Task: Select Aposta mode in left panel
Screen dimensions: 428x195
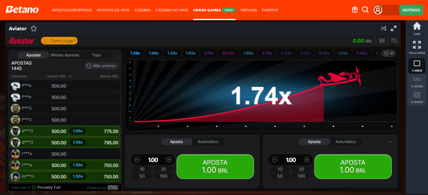Action: [177, 142]
